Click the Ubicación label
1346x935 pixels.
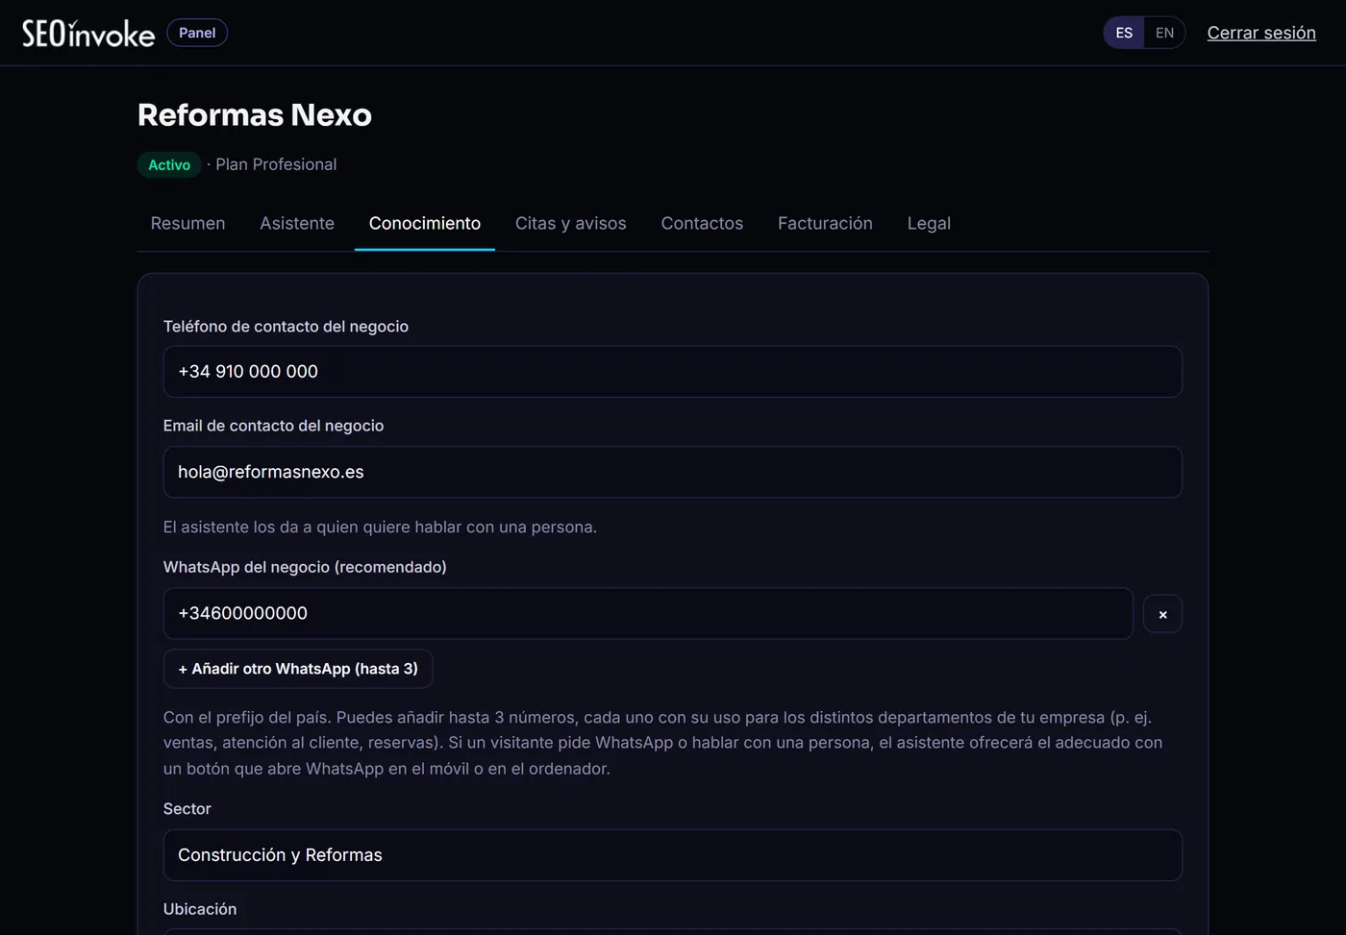point(200,909)
